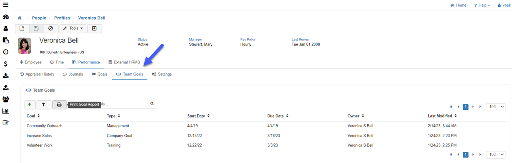Click the Print Goal Report printer icon
This screenshot has height=163, width=512.
click(59, 105)
